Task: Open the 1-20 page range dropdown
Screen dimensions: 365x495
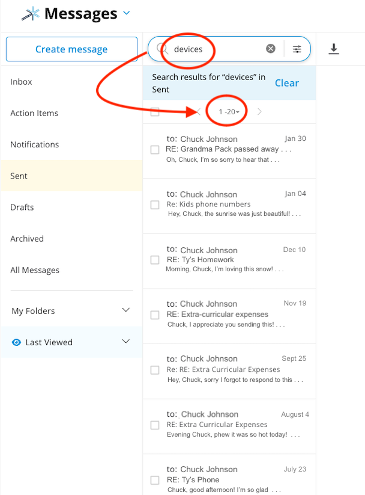Action: tap(229, 112)
